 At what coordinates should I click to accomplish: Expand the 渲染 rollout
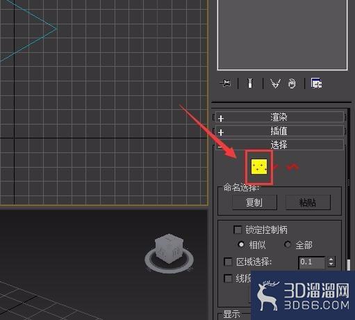click(279, 117)
